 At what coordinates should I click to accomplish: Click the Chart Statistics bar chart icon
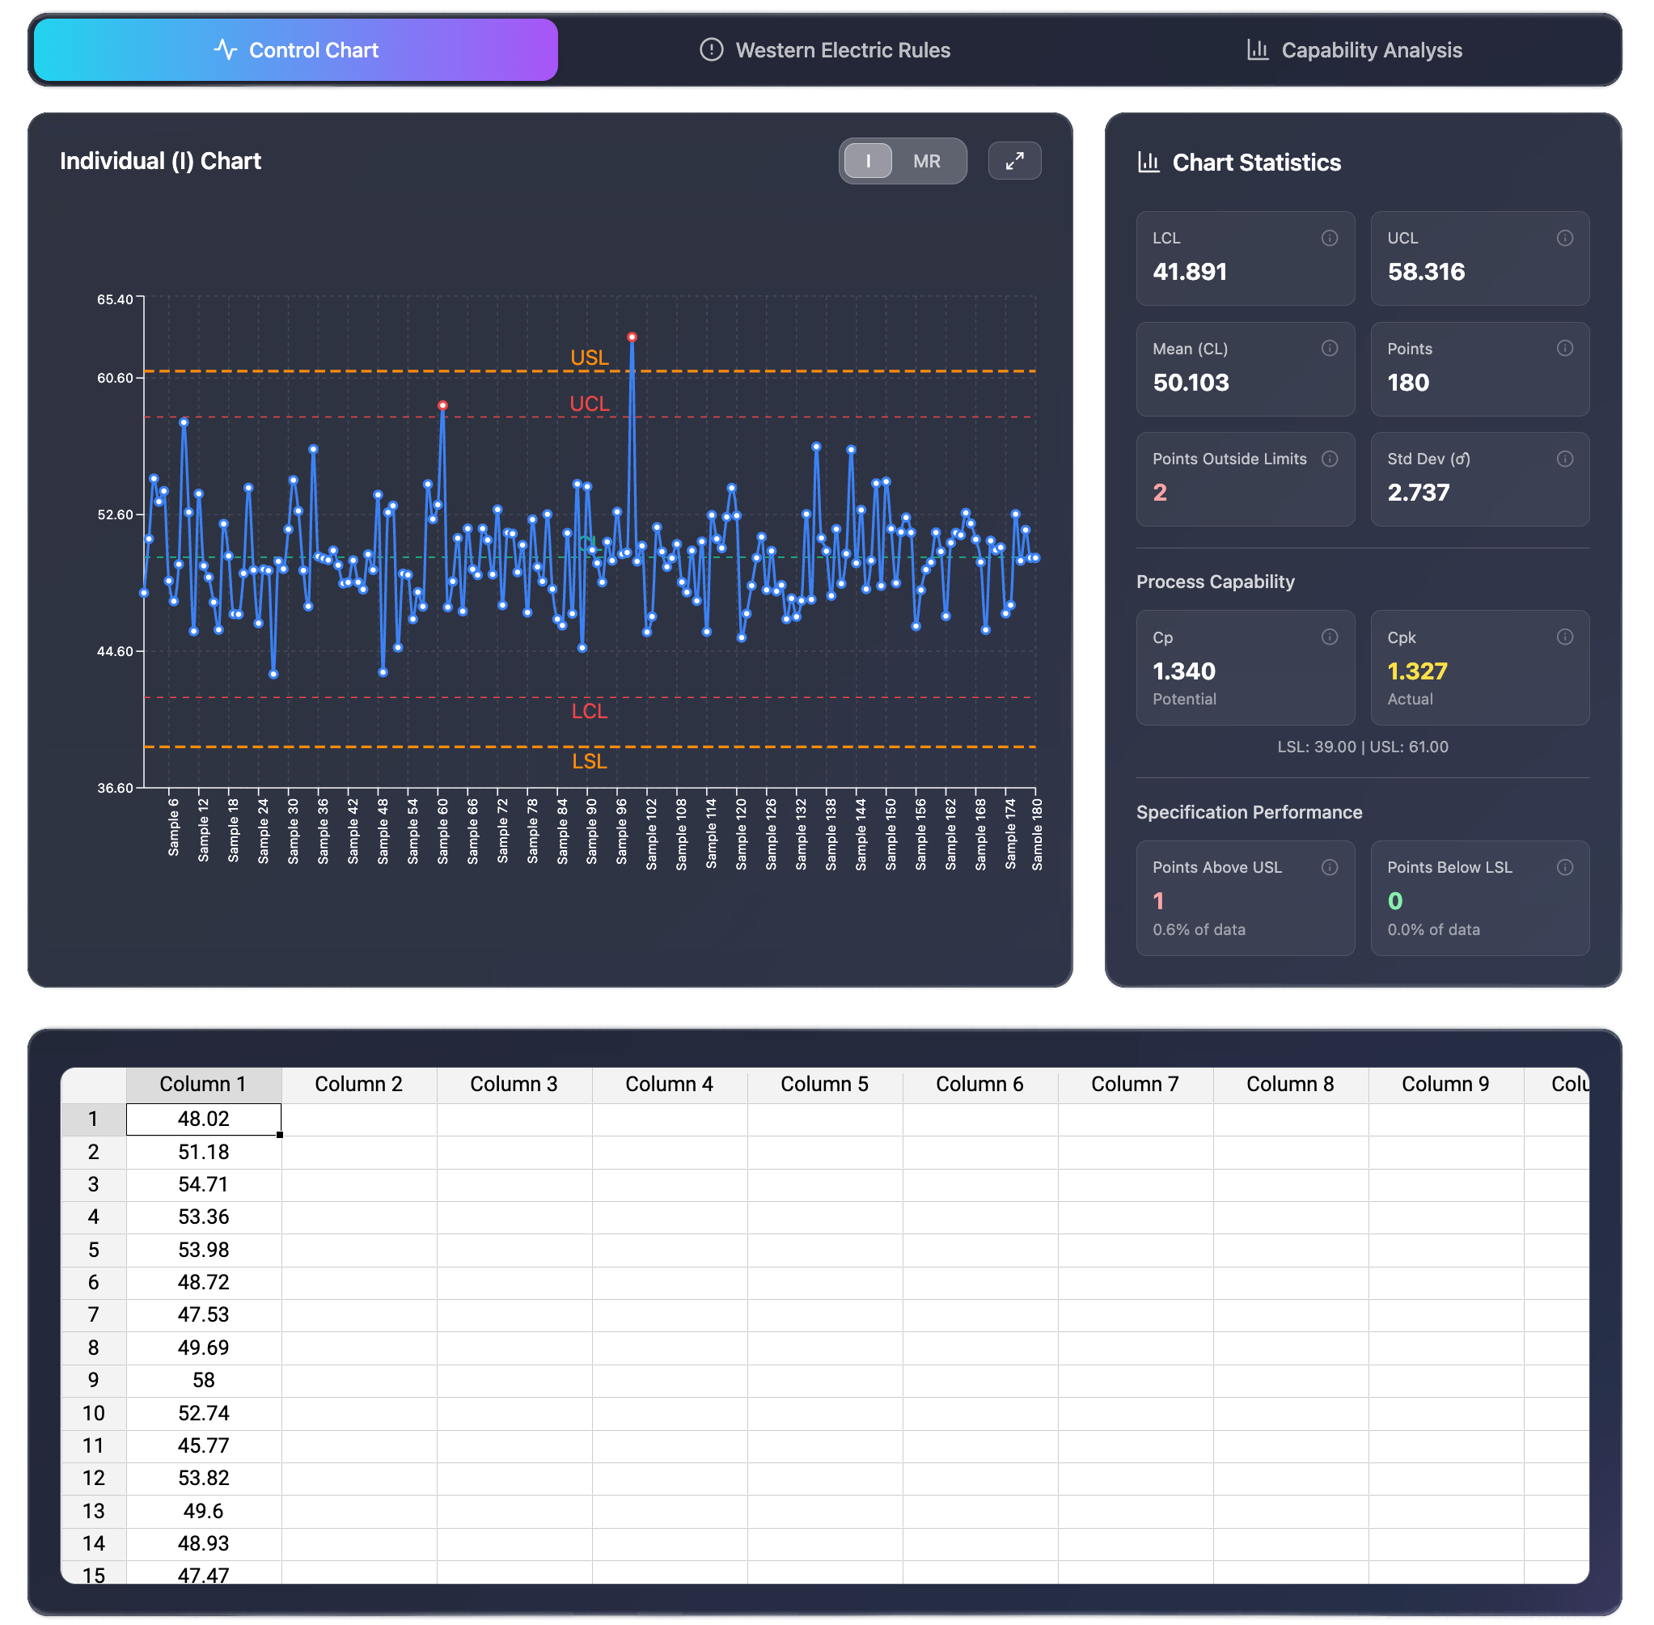click(x=1148, y=162)
